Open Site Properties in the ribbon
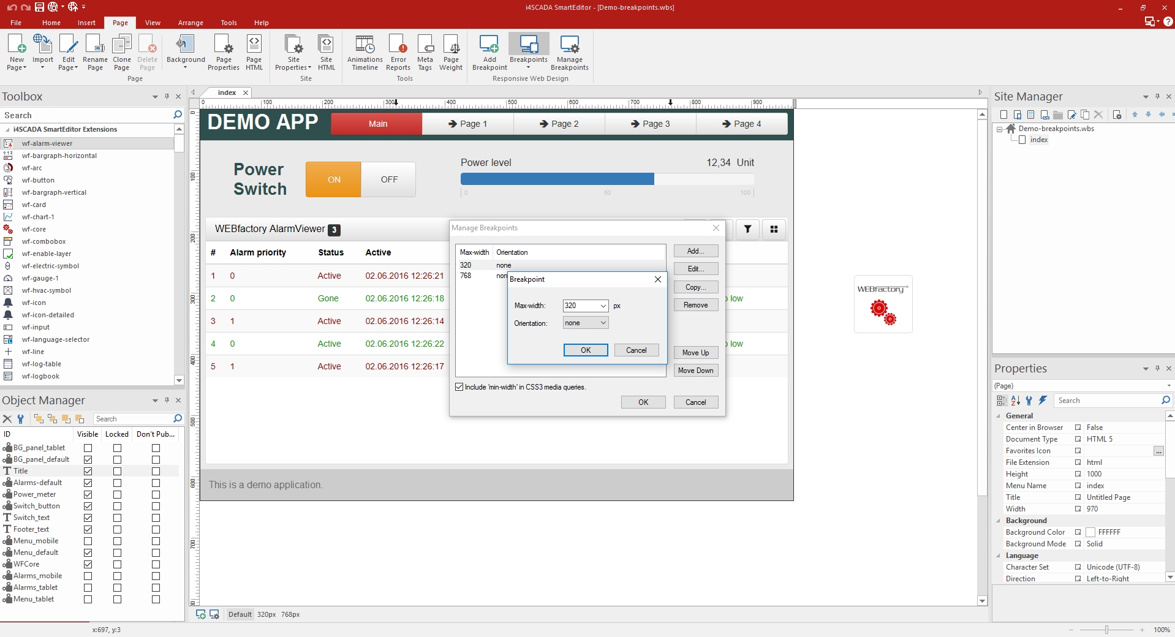 click(293, 52)
